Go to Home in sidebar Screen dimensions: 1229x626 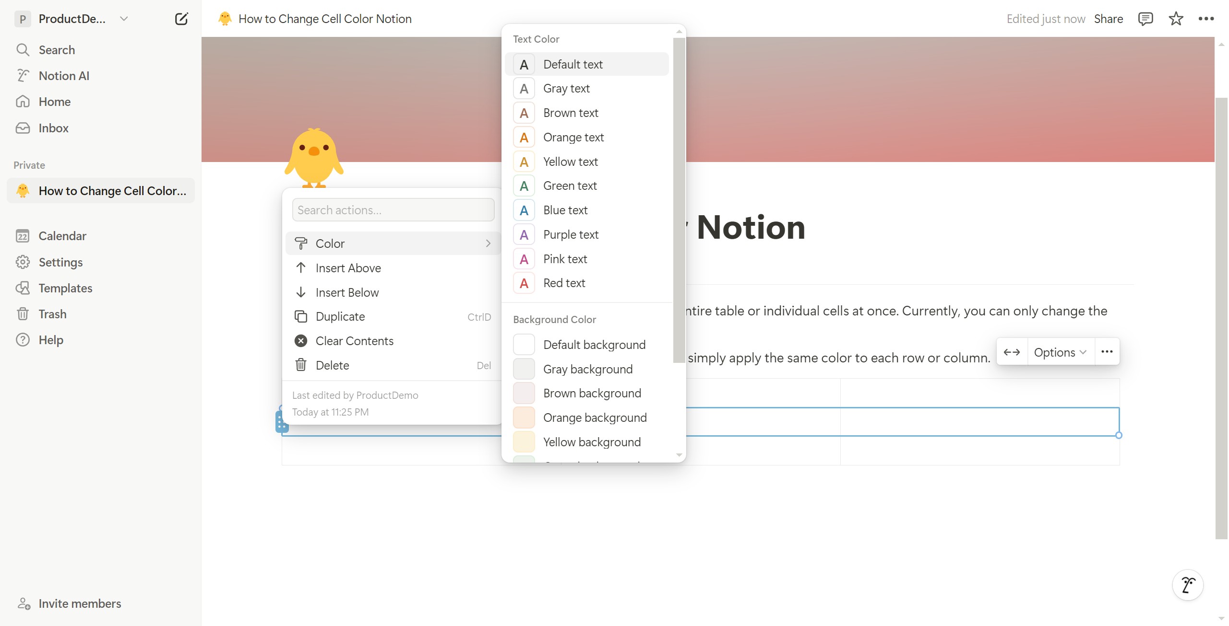101,102
